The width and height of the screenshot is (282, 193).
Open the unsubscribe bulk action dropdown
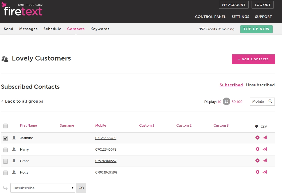[43, 188]
